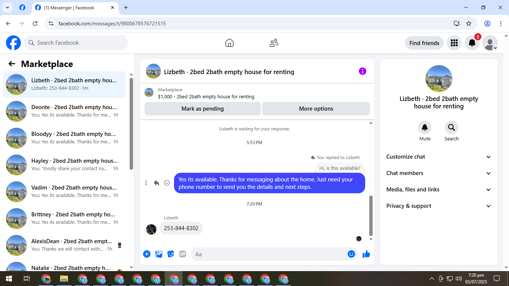This screenshot has height=286, width=509.
Task: Expand Media, files and links section
Action: coord(439,190)
